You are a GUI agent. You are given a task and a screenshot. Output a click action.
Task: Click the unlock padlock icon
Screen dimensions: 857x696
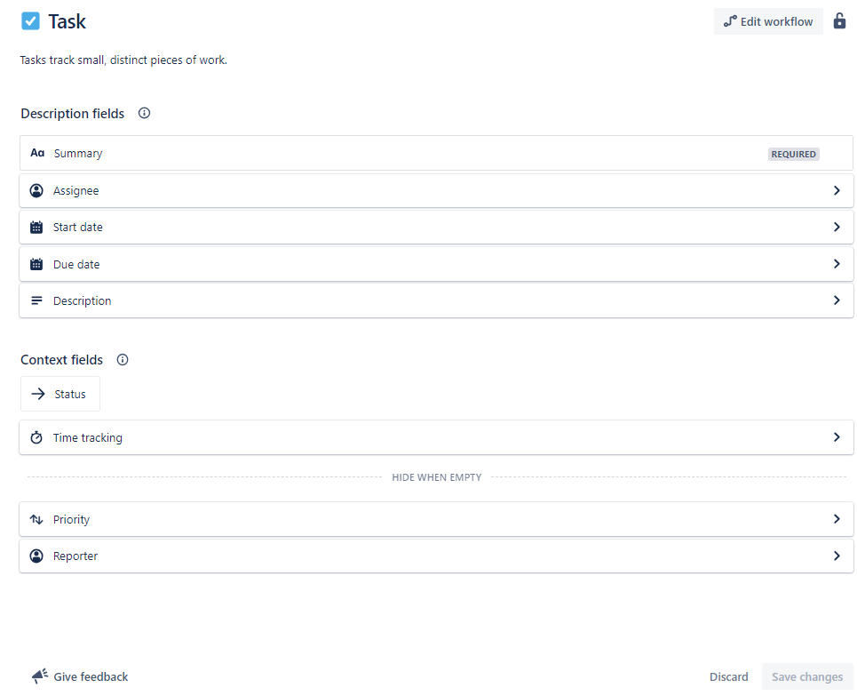point(839,20)
